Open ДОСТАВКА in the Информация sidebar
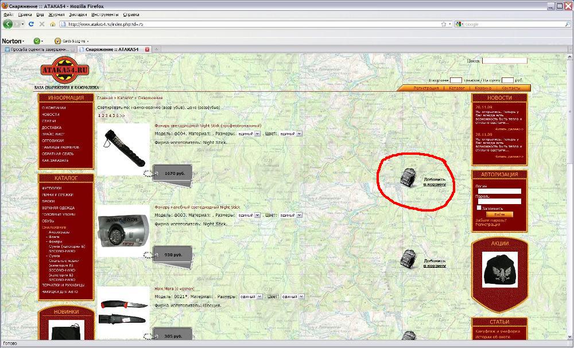This screenshot has width=574, height=348. pyautogui.click(x=51, y=127)
